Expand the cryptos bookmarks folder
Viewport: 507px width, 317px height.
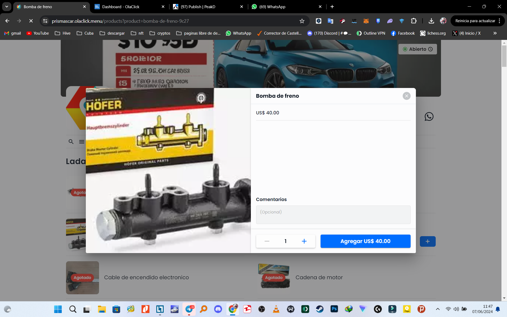tap(160, 33)
